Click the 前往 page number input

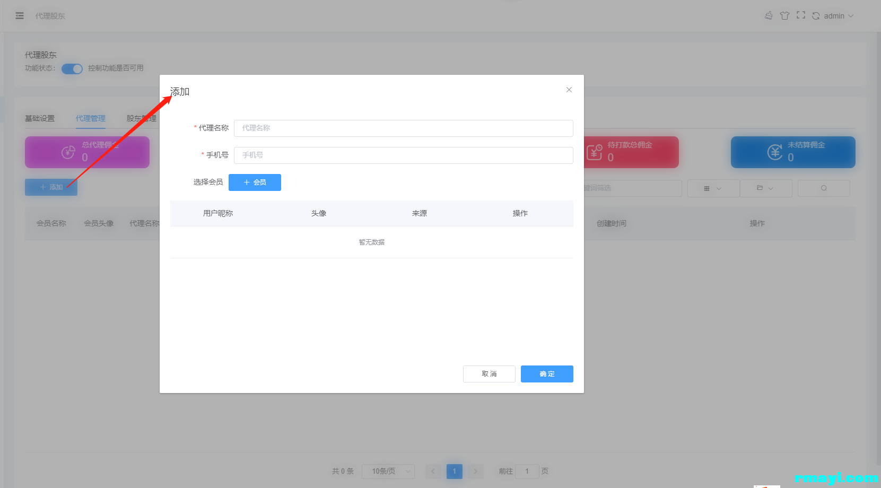527,471
